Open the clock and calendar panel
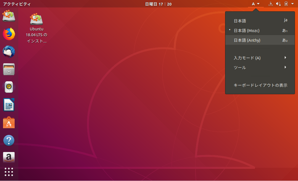The width and height of the screenshot is (298, 181). click(x=158, y=4)
